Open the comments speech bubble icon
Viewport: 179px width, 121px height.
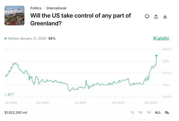tap(147, 16)
